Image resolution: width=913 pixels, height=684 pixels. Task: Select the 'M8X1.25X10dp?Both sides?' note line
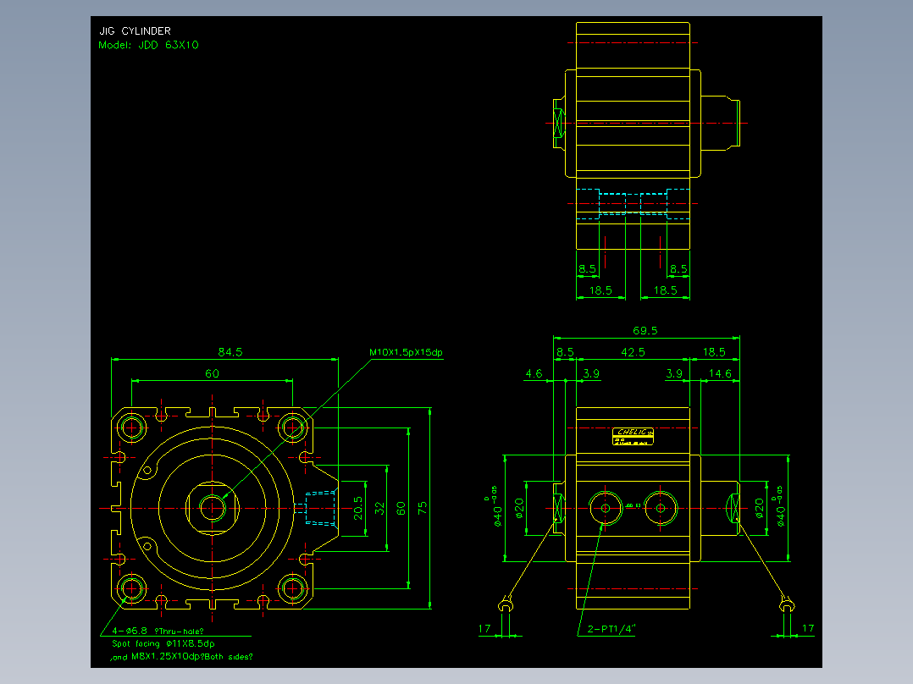click(x=181, y=657)
